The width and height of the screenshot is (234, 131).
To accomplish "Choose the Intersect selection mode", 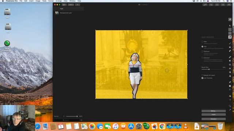I will pyautogui.click(x=202, y=58).
